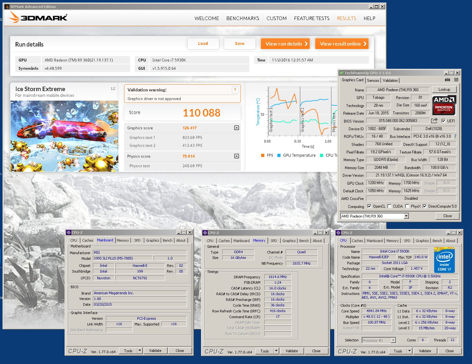The width and height of the screenshot is (472, 364).
Task: Click Validate in Mainboard CPU-Z window
Action: 155,351
